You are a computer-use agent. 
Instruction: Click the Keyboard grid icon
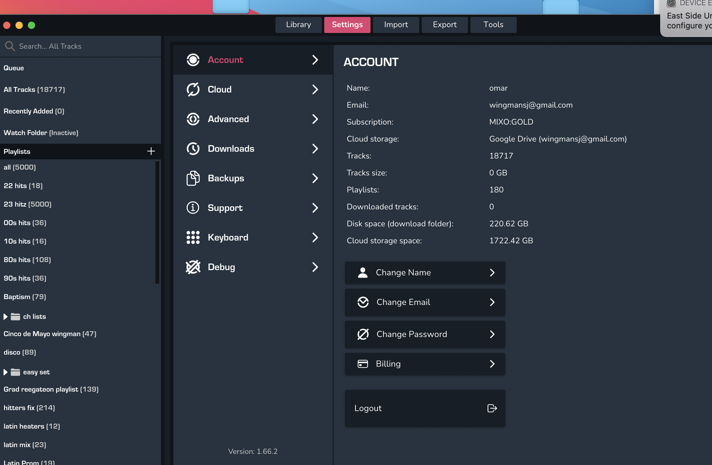[x=193, y=237]
